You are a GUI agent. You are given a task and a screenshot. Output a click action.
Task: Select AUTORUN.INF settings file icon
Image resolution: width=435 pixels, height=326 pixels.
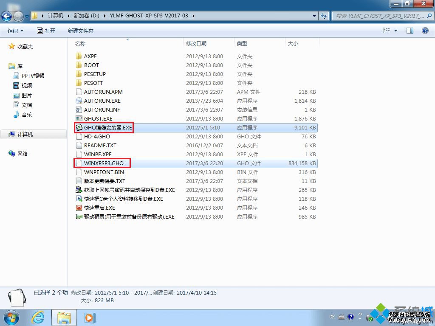click(x=79, y=110)
